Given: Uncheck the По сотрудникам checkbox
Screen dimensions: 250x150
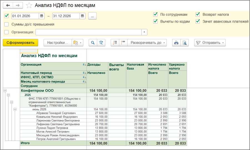Looking at the screenshot, I should point(155,14).
